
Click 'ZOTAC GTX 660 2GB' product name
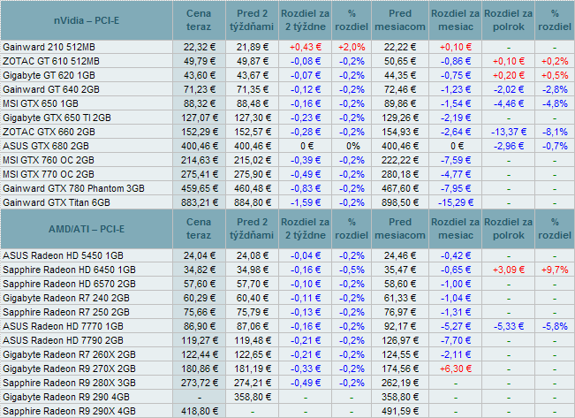[49, 132]
